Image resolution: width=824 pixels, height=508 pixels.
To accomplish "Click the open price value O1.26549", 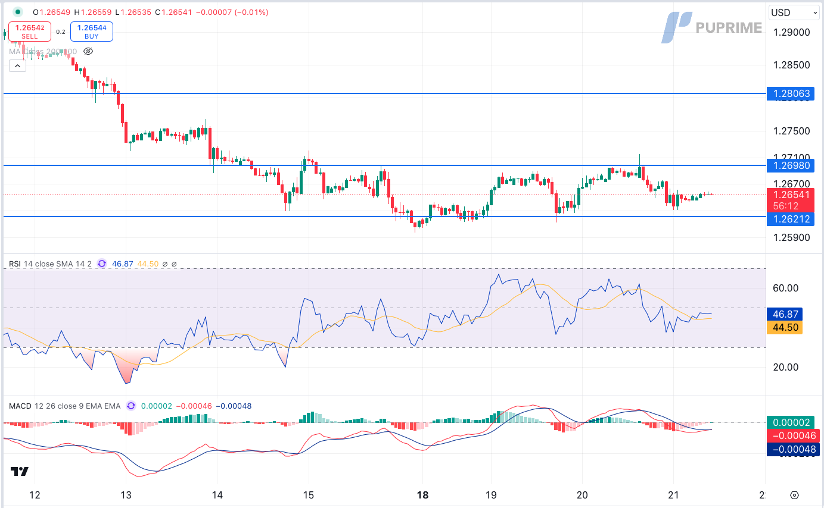I will (52, 12).
